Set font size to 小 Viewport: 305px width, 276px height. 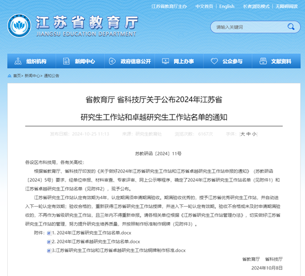pos(254,134)
